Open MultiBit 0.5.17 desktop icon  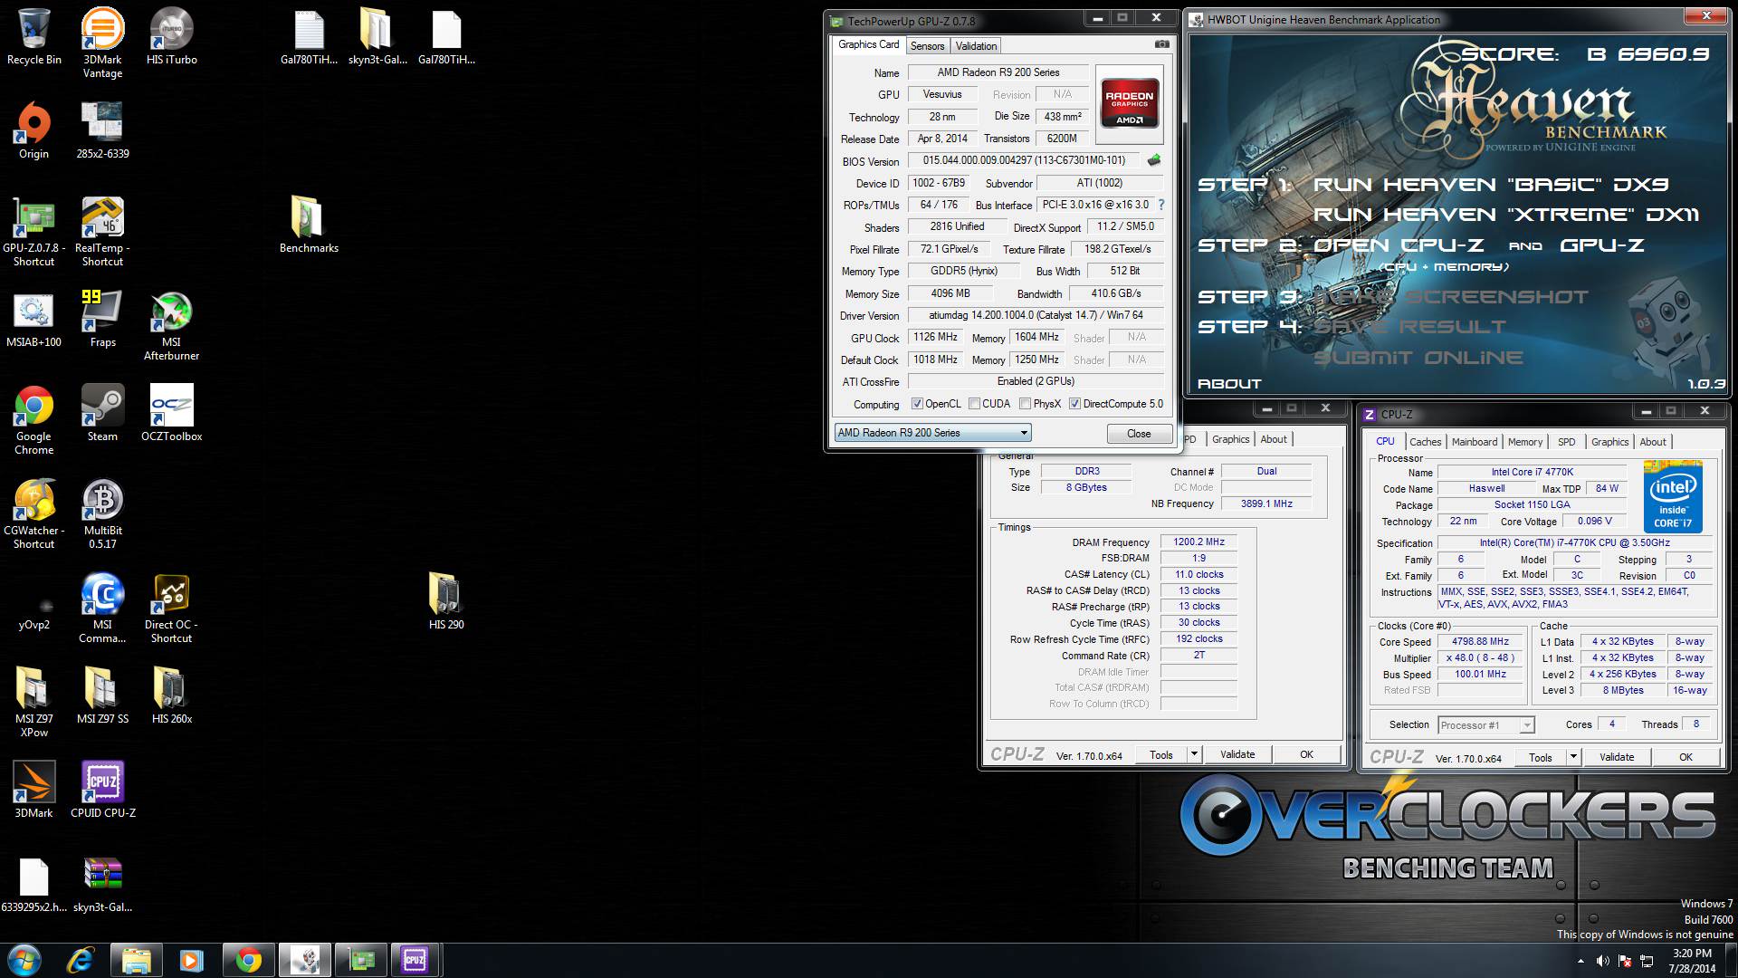[102, 513]
